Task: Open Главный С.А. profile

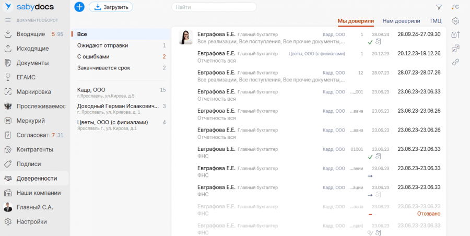Action: 34,207
